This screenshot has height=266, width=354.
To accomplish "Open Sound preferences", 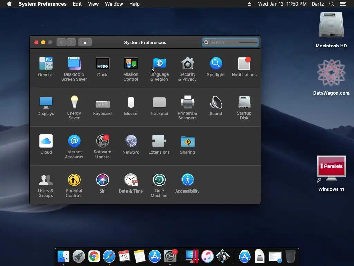I will (x=216, y=105).
